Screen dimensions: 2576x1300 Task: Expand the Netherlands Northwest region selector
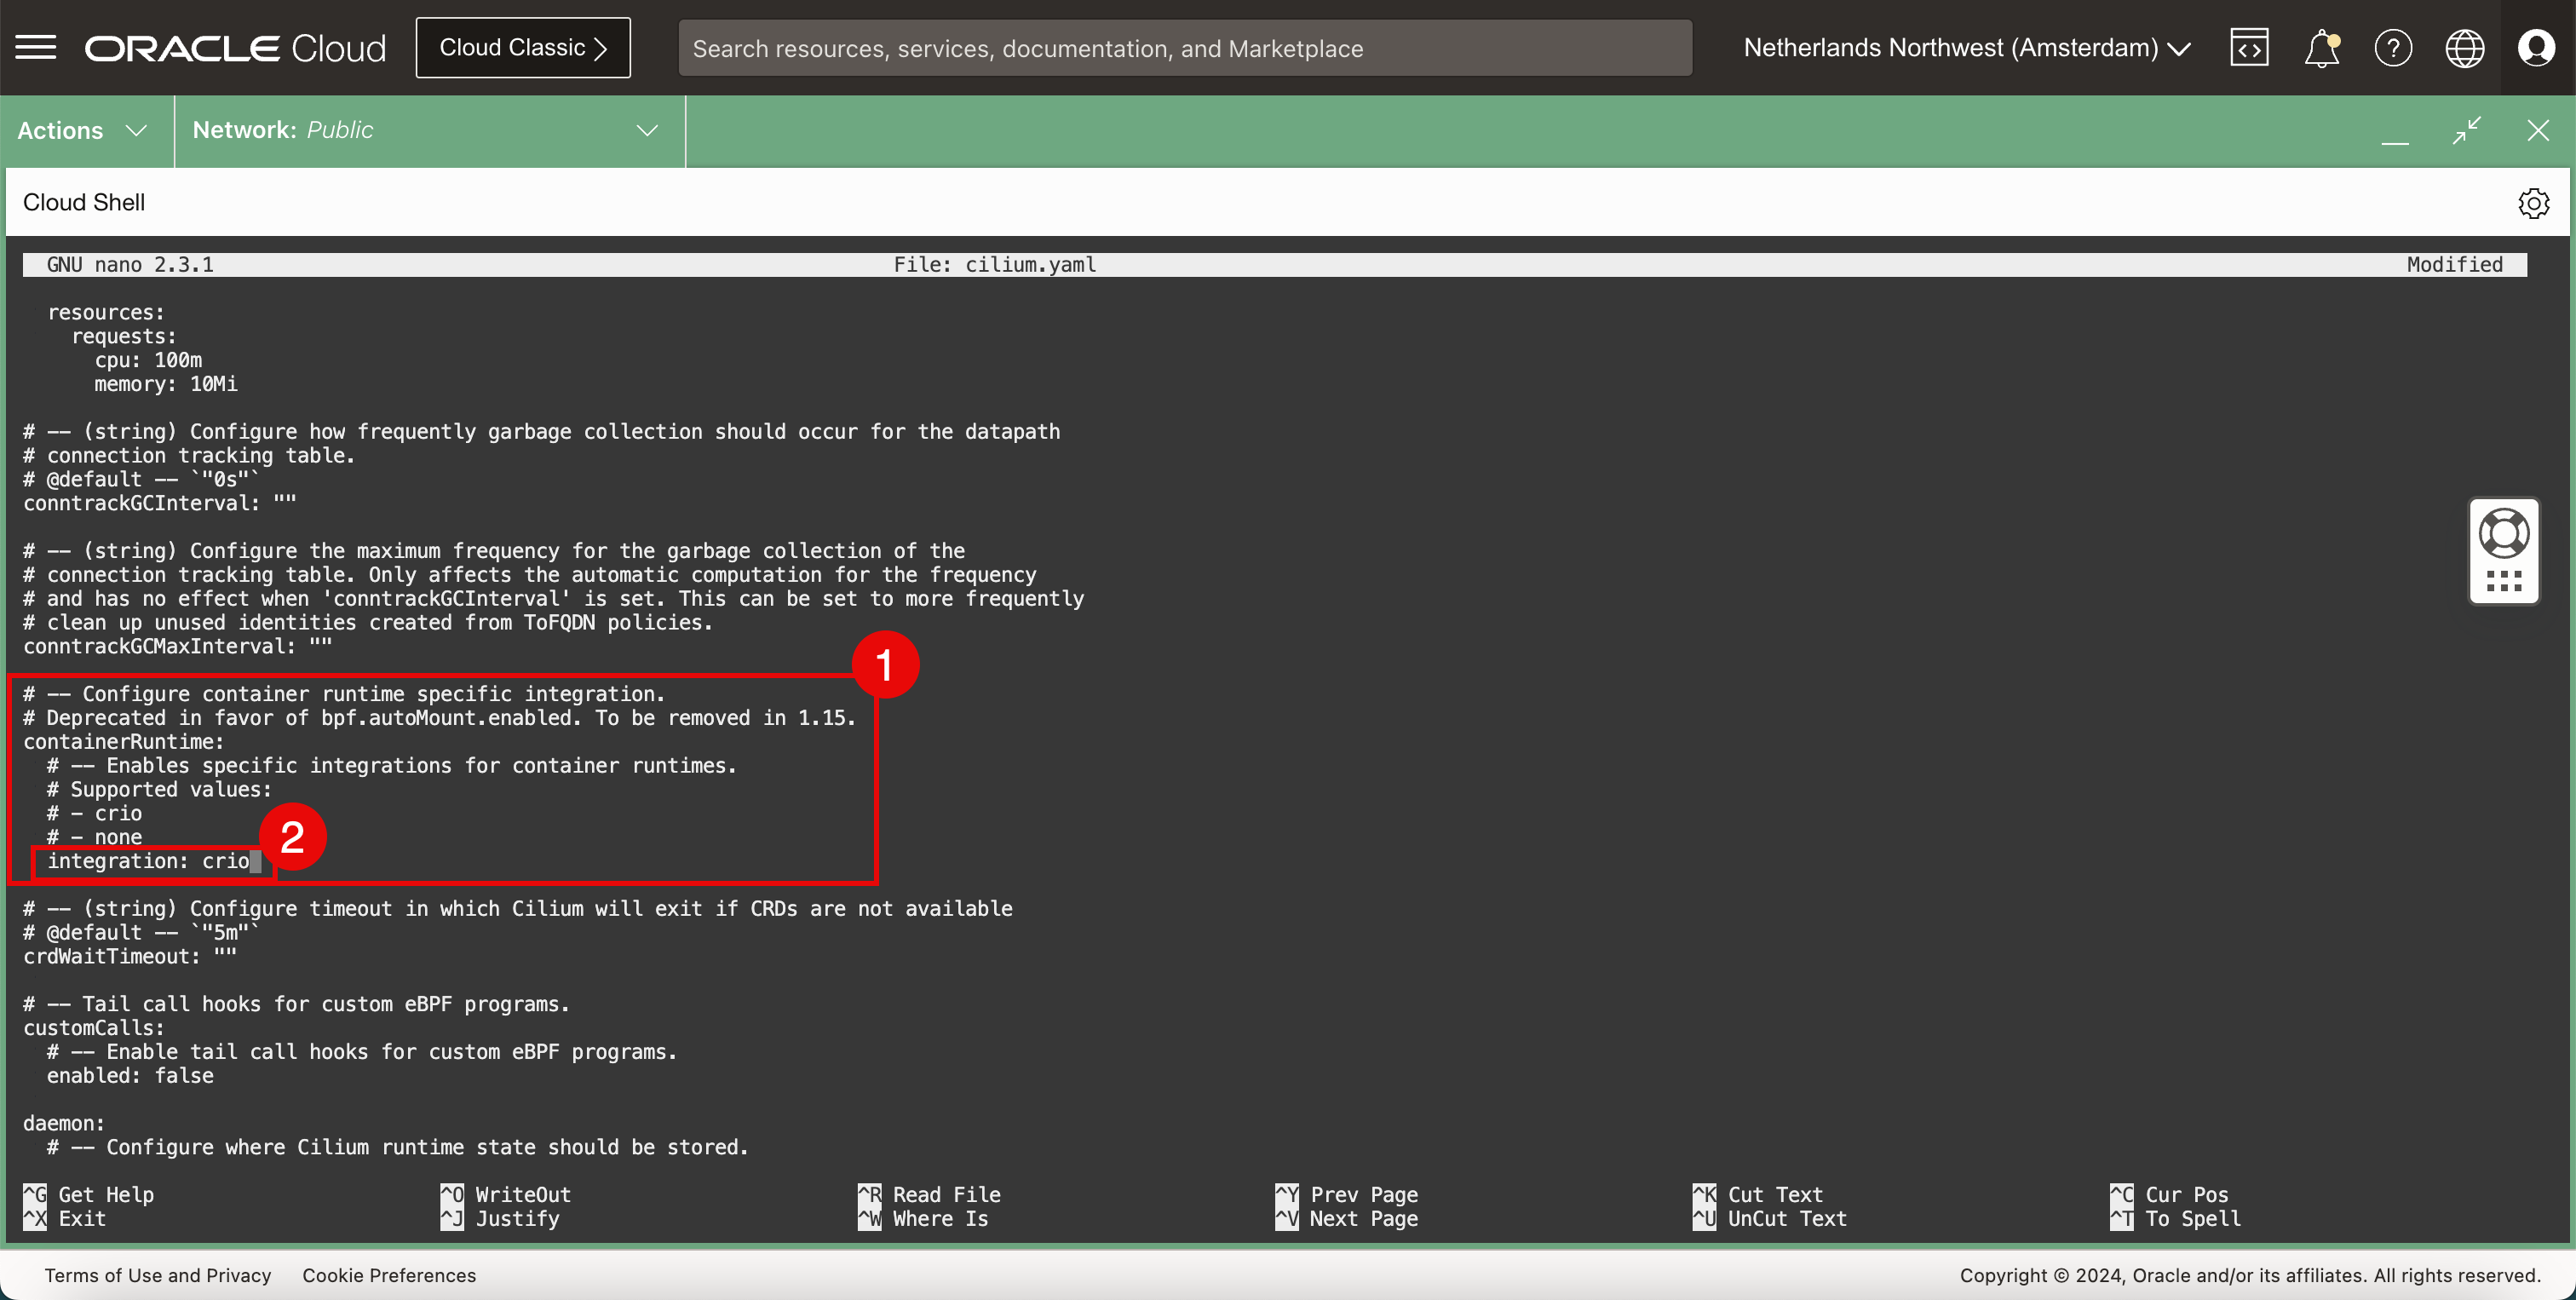coord(1967,47)
